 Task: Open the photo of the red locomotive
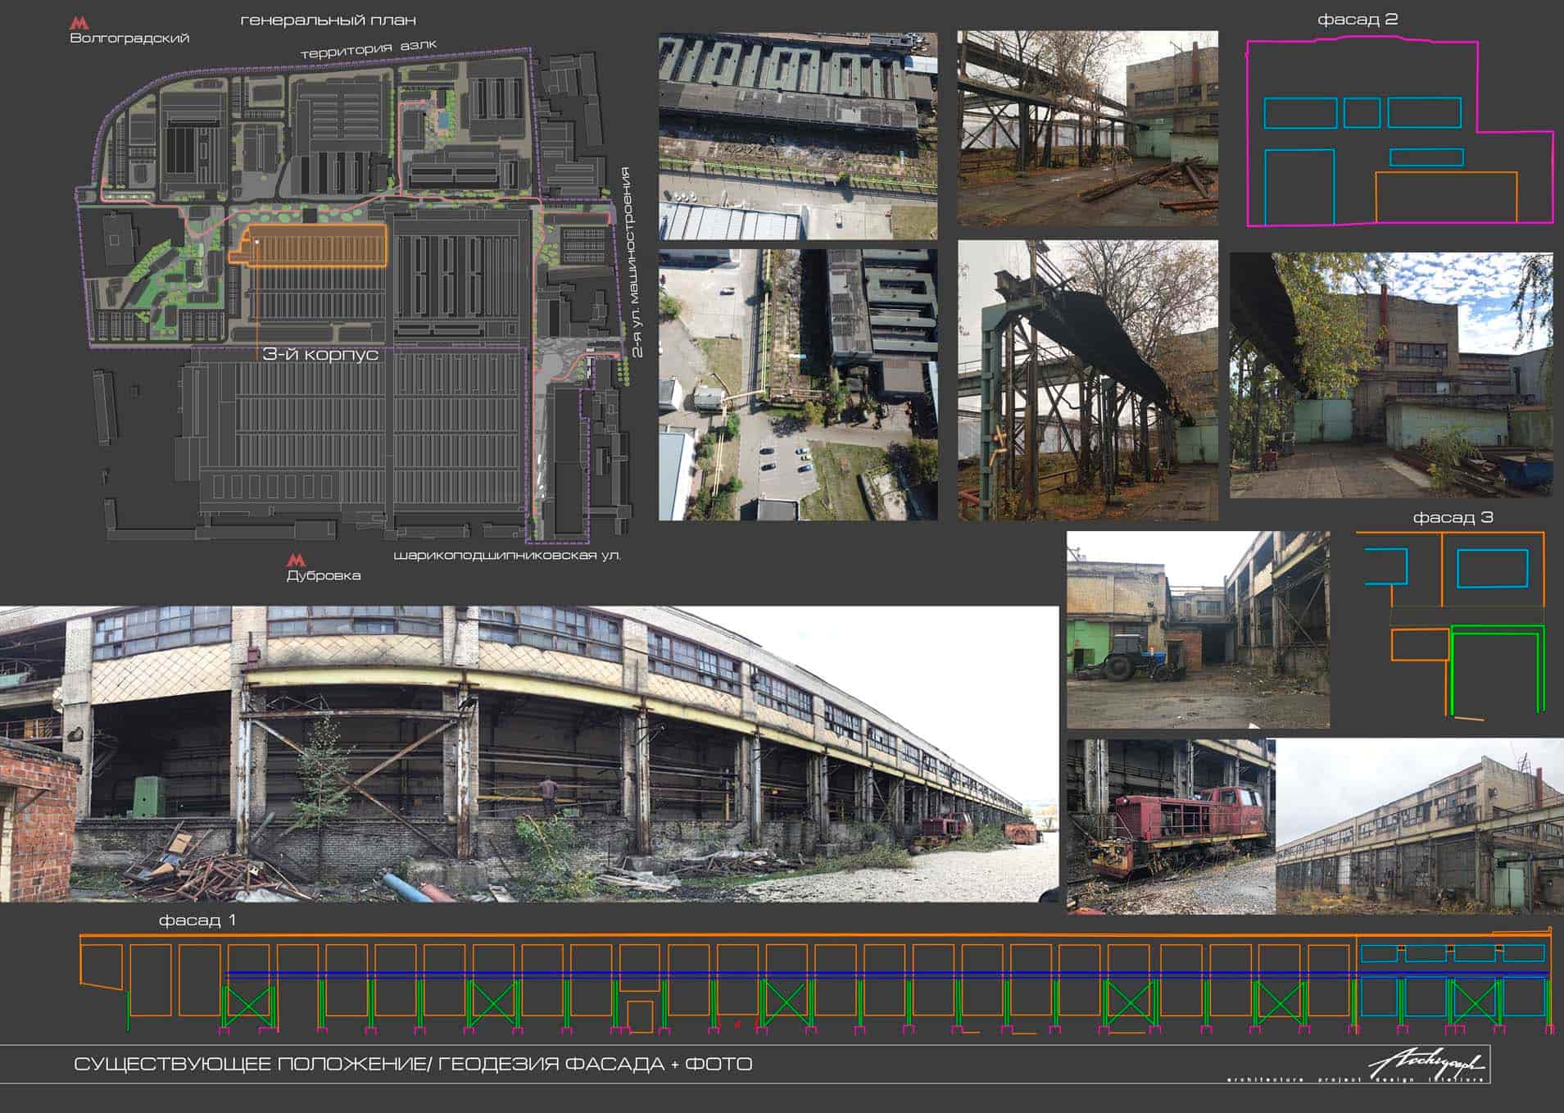pyautogui.click(x=1171, y=826)
